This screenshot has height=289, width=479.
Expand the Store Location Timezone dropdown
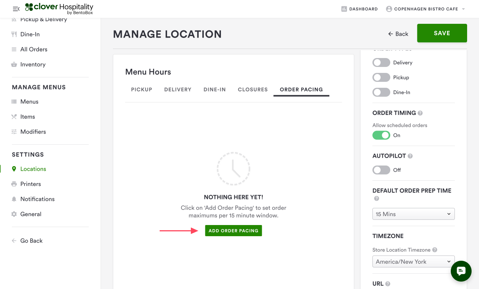[x=413, y=261]
